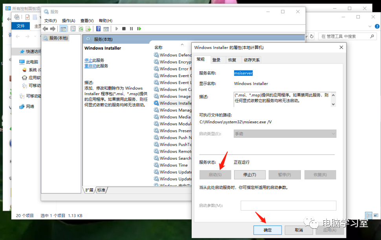The image size is (381, 240).
Task: Select the Windows Time service row
Action: click(x=173, y=165)
